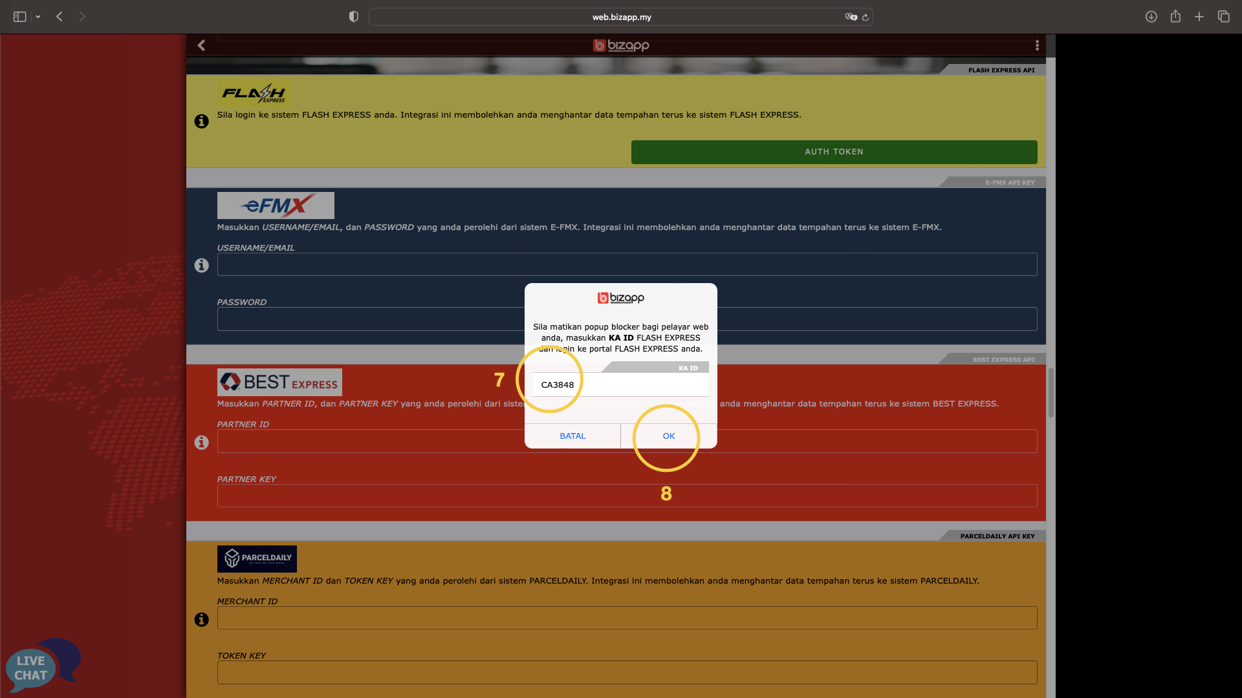Open the privacy shield report
1242x698 pixels.
[353, 17]
